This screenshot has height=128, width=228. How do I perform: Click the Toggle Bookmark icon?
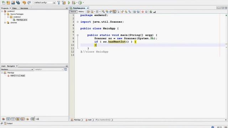point(130,12)
